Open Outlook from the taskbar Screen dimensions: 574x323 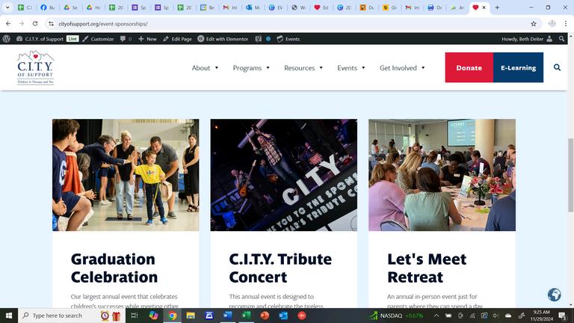(283, 316)
